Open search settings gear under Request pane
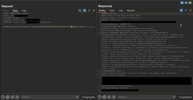The image size is (193, 100). (8, 97)
